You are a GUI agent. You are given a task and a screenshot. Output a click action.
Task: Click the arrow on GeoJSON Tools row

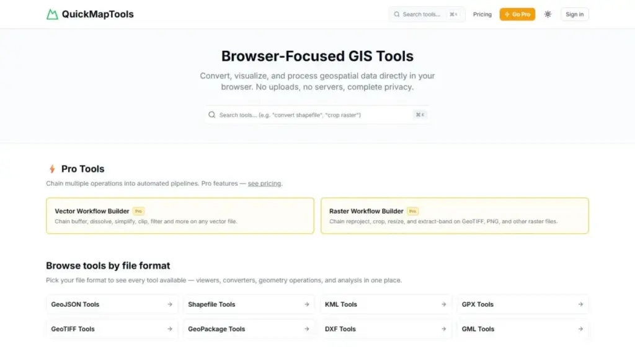tap(170, 304)
